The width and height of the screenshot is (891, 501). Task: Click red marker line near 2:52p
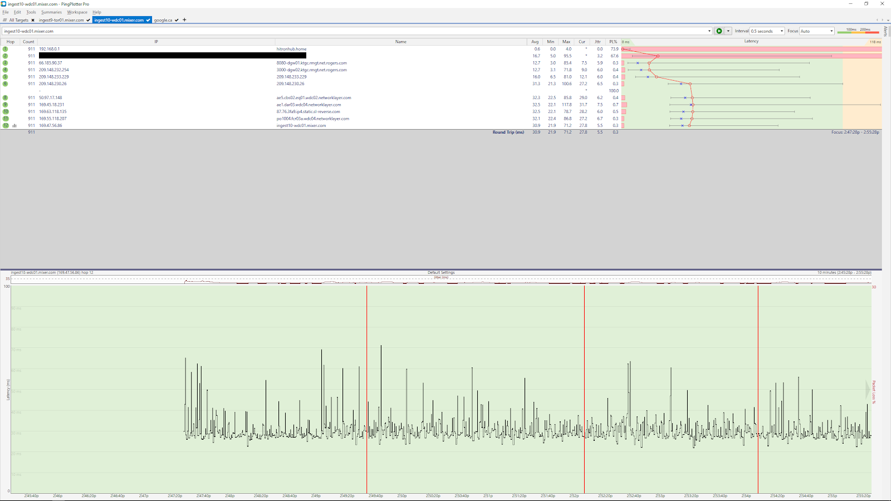(584, 389)
